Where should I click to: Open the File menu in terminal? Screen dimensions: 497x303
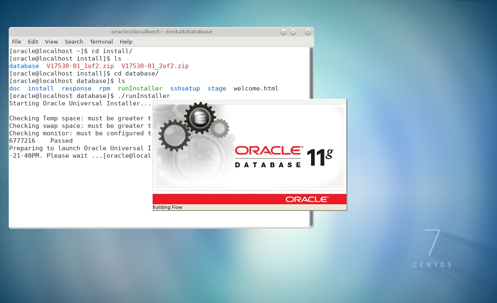tap(17, 42)
